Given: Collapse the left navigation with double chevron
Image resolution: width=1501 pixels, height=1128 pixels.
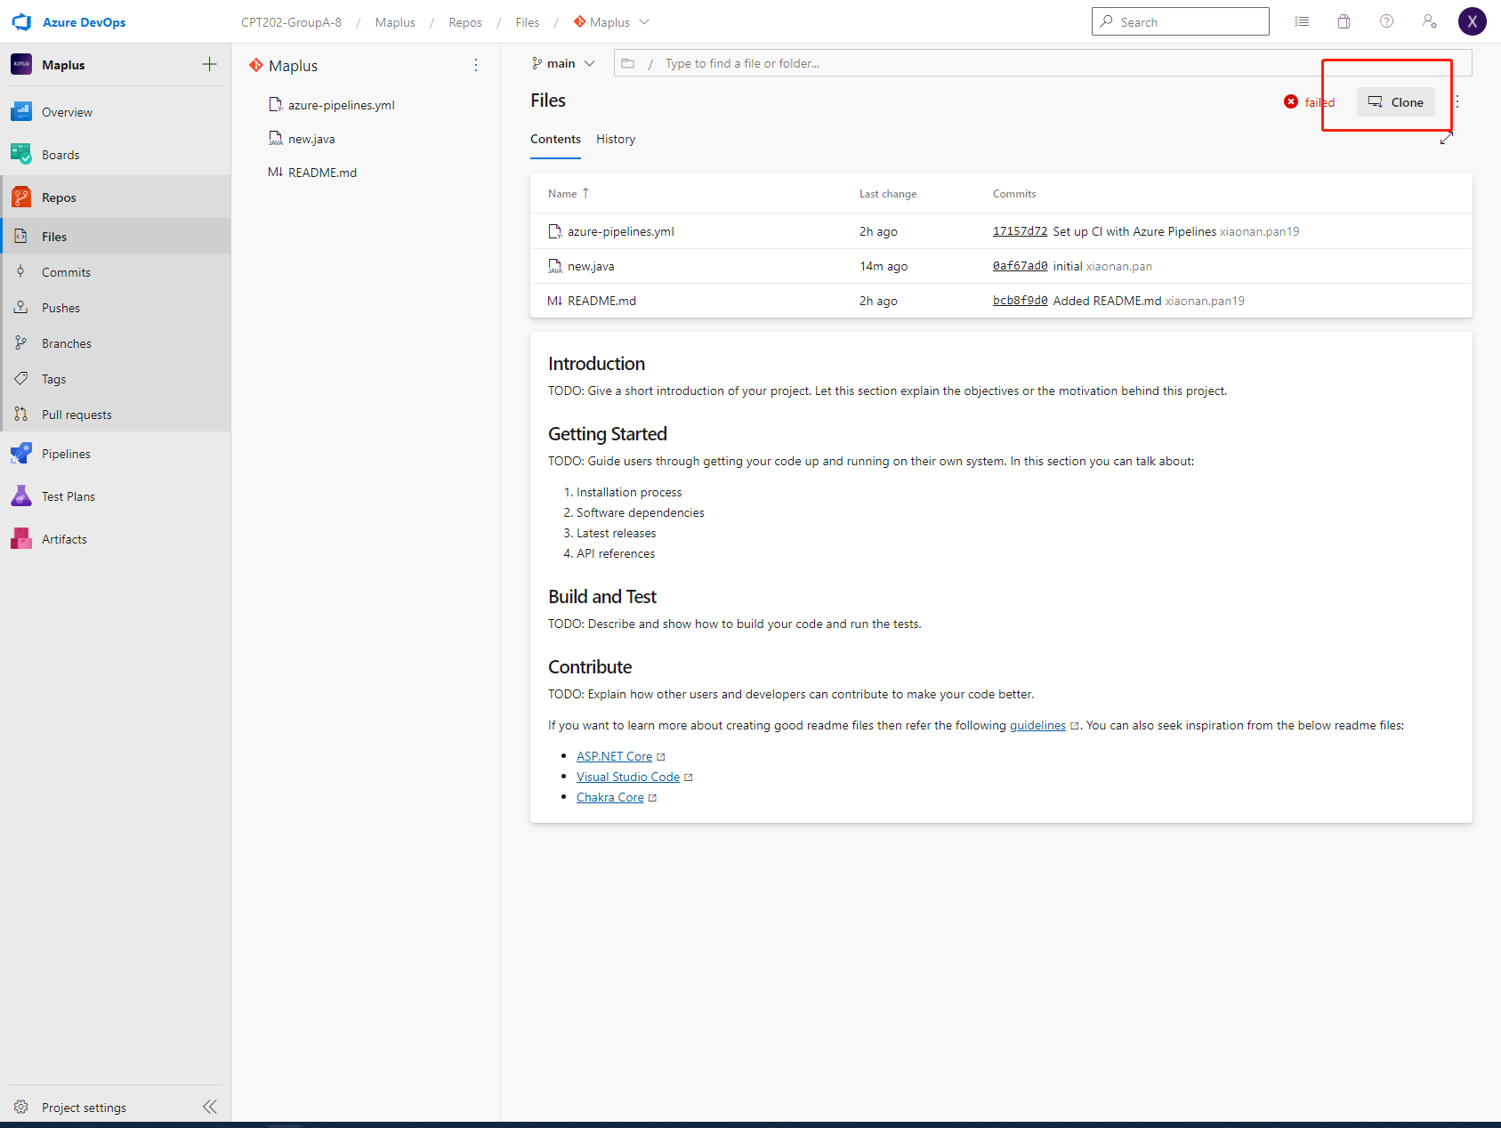Looking at the screenshot, I should click(x=210, y=1107).
